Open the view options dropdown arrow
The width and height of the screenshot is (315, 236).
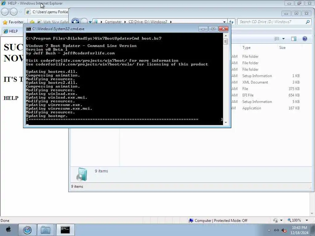[283, 39]
